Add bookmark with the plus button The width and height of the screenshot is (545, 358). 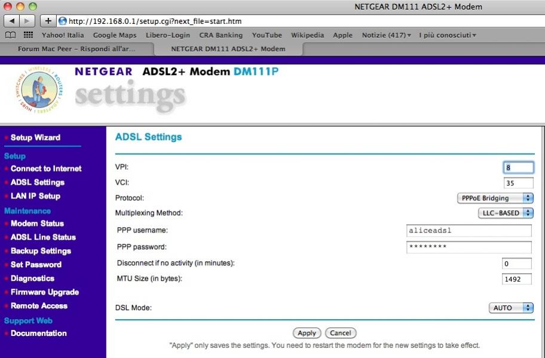(48, 21)
